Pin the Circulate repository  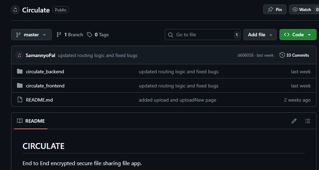point(275,10)
